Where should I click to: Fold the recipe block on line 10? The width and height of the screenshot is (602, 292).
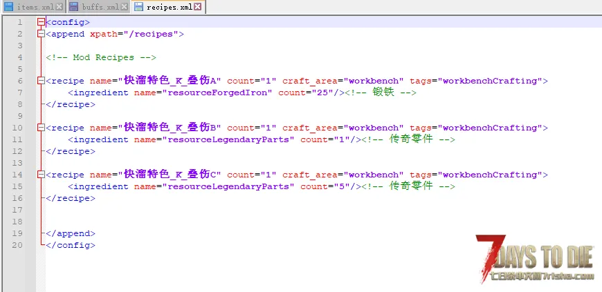(x=41, y=128)
